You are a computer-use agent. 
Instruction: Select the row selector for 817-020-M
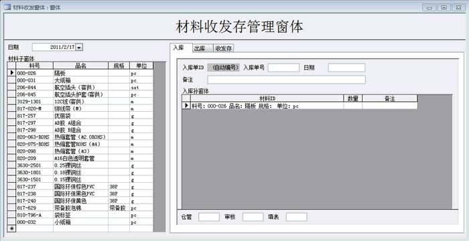click(x=11, y=108)
